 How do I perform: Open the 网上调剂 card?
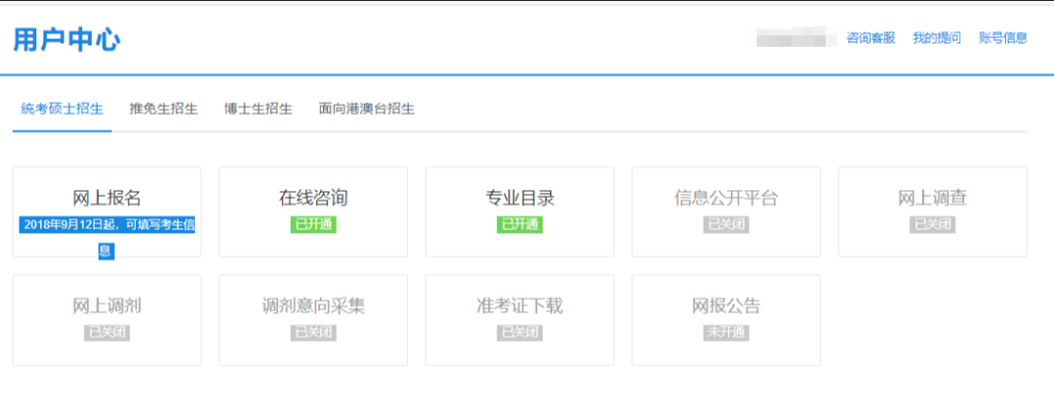coord(106,307)
